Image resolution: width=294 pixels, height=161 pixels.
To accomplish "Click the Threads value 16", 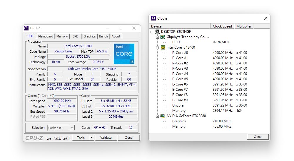I will tap(131, 128).
